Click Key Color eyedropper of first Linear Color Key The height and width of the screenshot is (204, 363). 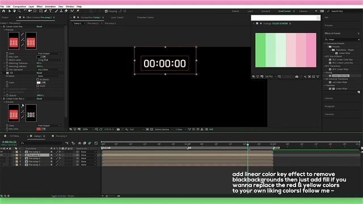[44, 57]
